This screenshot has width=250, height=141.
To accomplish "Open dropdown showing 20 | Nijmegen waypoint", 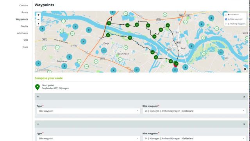I will click(194, 111).
